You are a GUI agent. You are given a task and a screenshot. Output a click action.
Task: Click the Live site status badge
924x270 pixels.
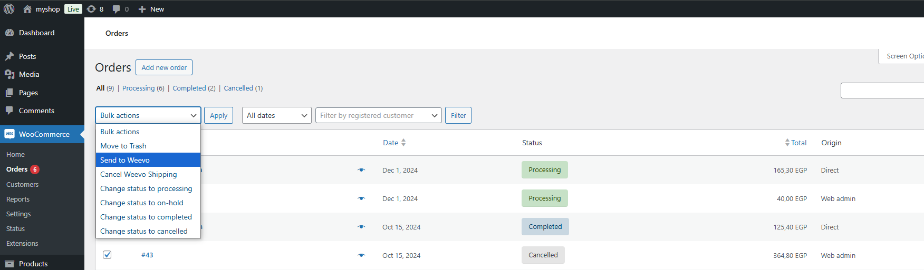point(73,9)
